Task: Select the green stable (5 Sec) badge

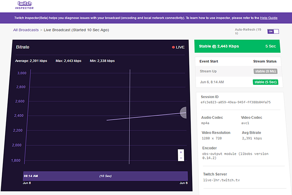Action: [x=265, y=82]
